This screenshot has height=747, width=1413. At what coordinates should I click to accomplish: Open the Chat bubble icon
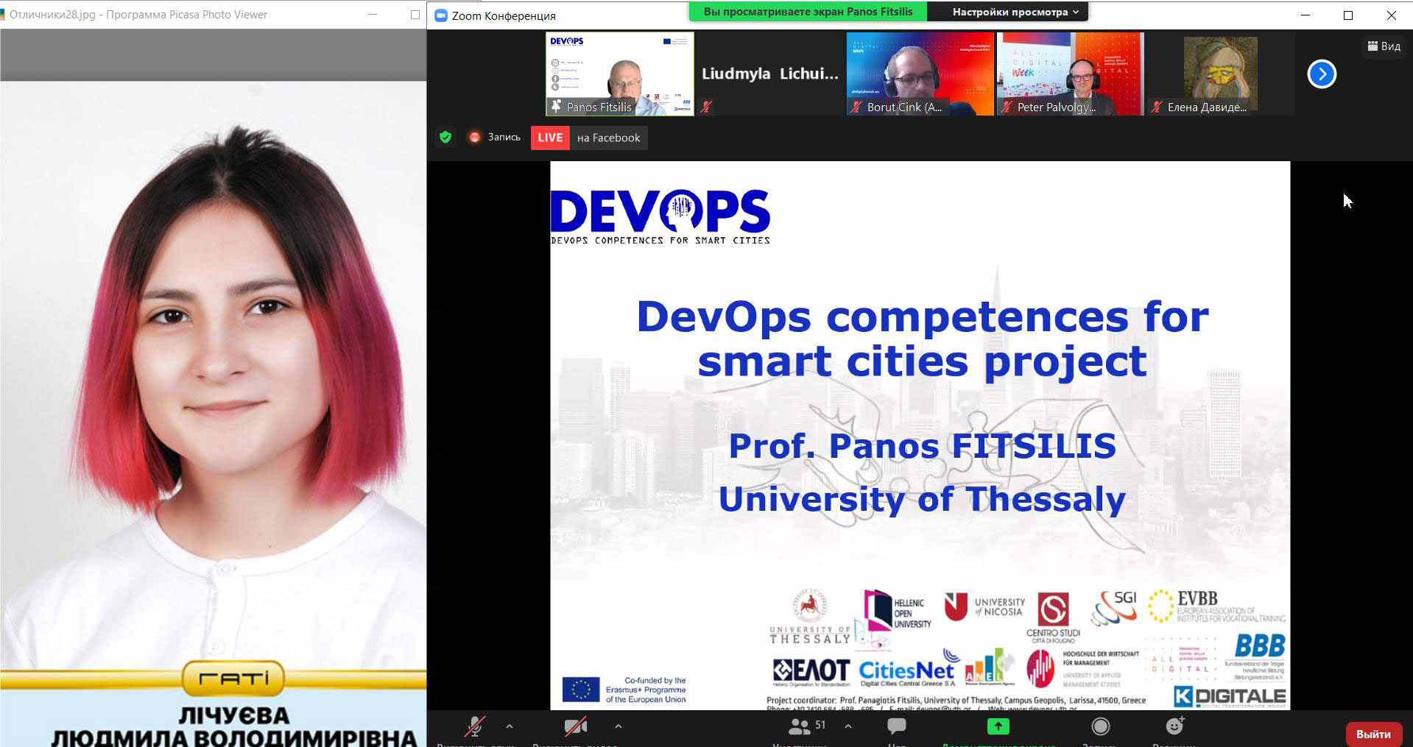click(897, 726)
